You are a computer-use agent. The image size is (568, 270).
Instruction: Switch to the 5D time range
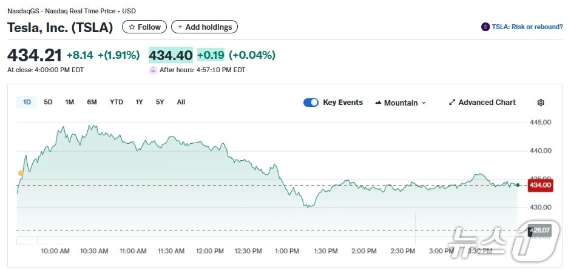[x=48, y=102]
